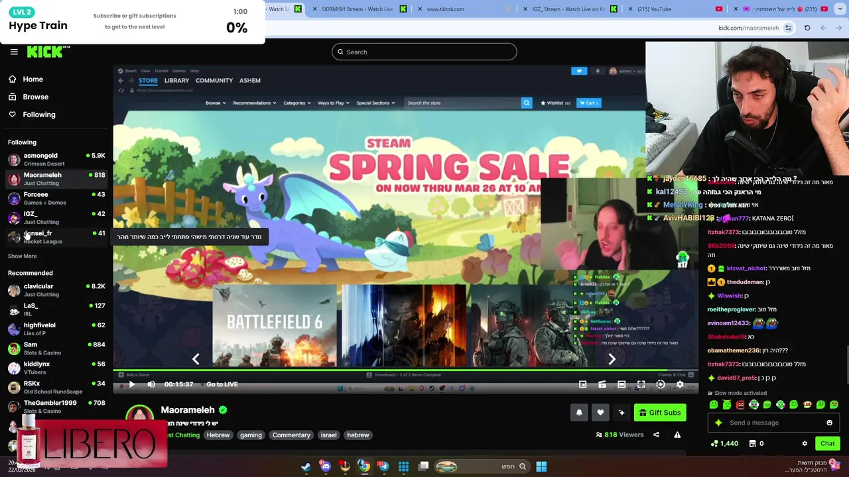Enable mini player mode
Viewport: 849px width, 477px height.
coord(582,384)
